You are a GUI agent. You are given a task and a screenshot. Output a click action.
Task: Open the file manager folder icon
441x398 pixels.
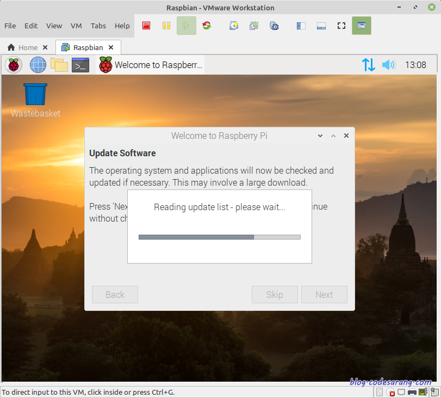(x=59, y=65)
